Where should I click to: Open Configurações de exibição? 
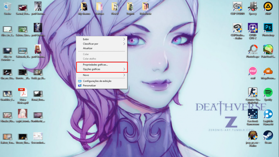(x=102, y=81)
